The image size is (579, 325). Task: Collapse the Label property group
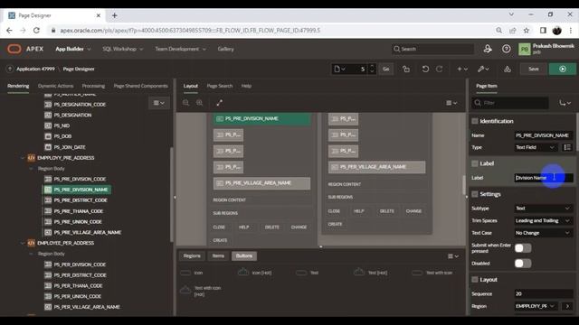coord(475,163)
